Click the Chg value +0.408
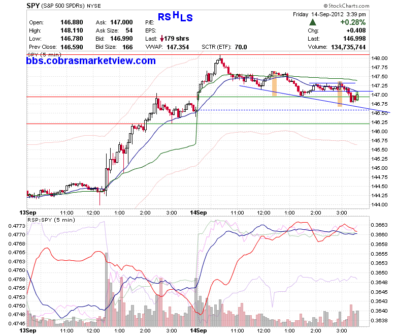This screenshot has height=335, width=396. 356,31
